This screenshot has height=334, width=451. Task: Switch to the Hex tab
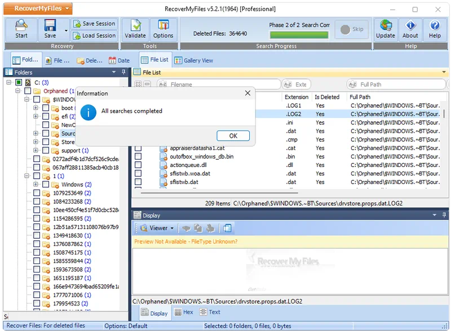coord(184,312)
